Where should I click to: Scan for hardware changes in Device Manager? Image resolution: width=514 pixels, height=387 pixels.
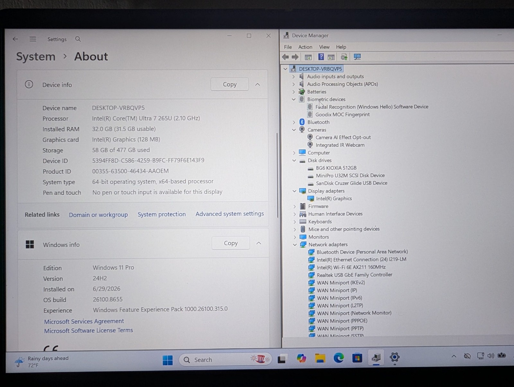357,57
